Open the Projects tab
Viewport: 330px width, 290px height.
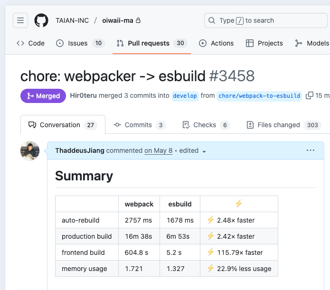click(x=264, y=43)
